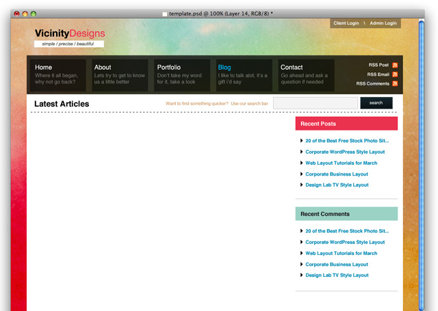Click 'Want to find something quicker?' text

[x=197, y=103]
